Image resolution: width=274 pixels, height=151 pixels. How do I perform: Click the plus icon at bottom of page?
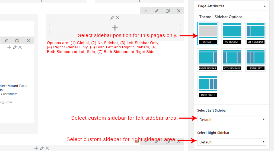tap(36, 148)
